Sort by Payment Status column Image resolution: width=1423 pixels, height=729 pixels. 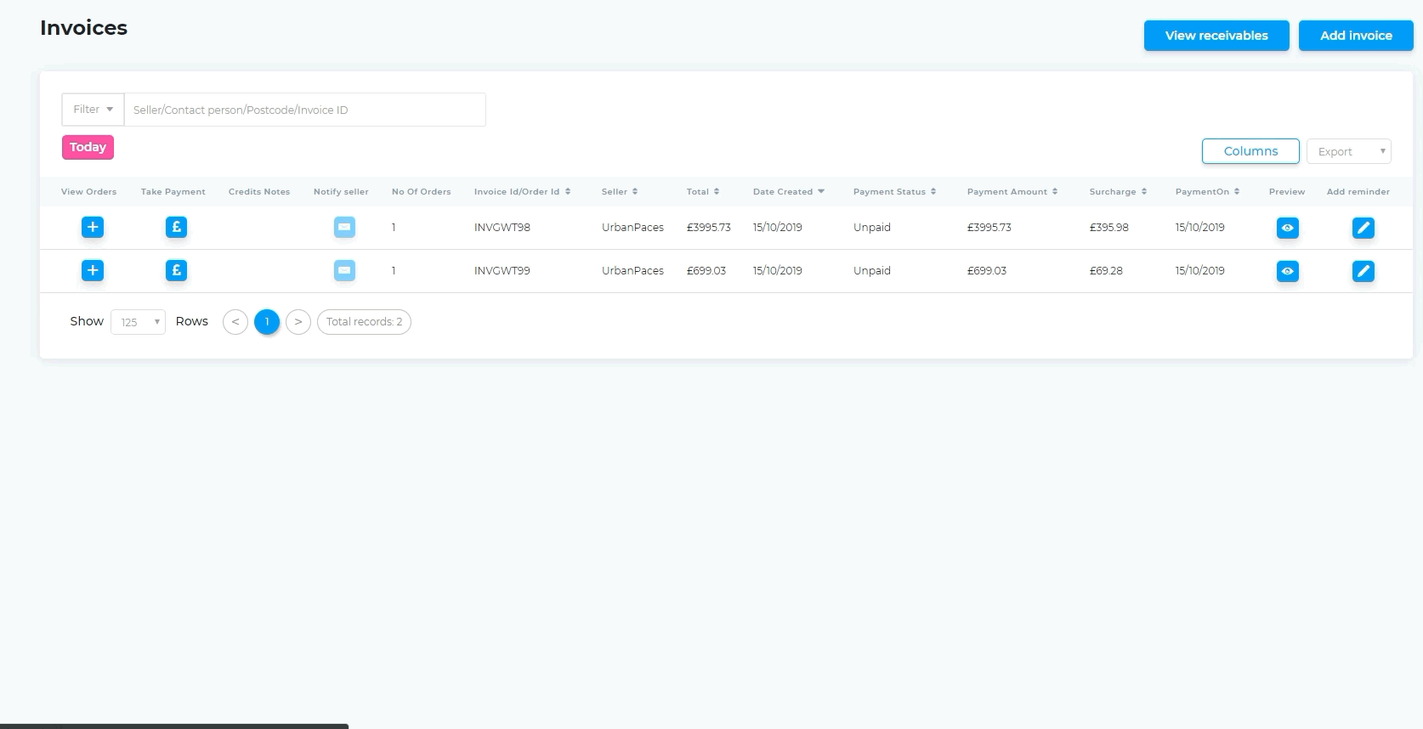[894, 192]
